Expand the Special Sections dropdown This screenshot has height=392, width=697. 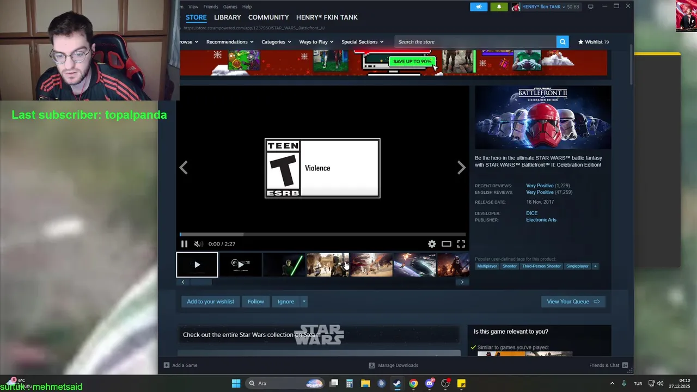362,42
